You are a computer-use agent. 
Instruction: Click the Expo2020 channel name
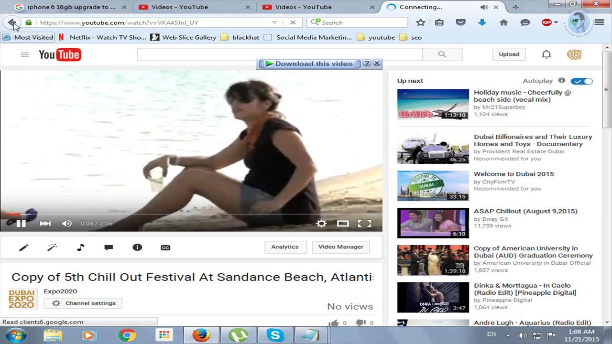coord(60,291)
